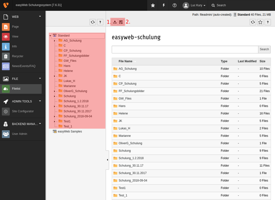
Task: Select GW_Files in the folder tree
Action: tap(70, 61)
